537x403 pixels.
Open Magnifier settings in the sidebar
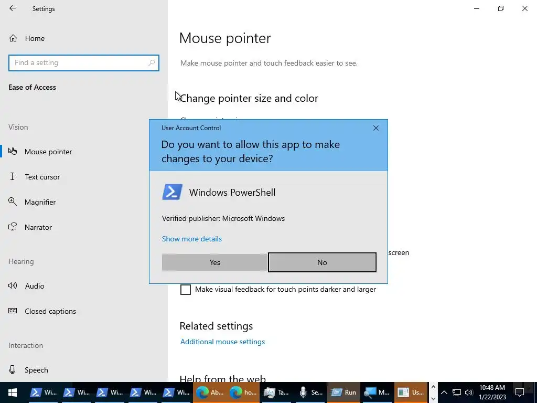pos(40,202)
